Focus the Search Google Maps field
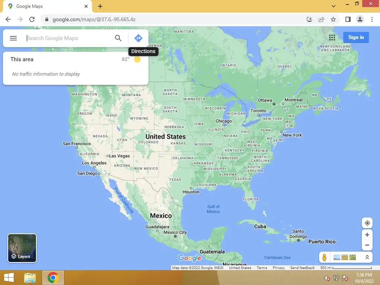Image resolution: width=380 pixels, height=285 pixels. tap(69, 38)
